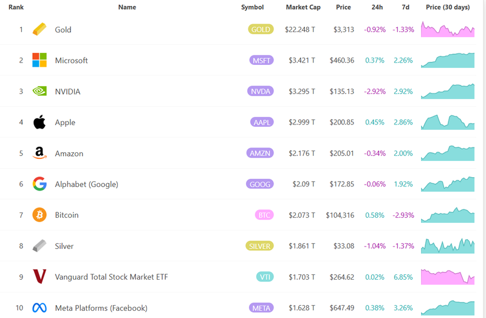Open the Meta Platforms (Facebook) link
Viewport: 486px width, 318px height.
coord(101,308)
